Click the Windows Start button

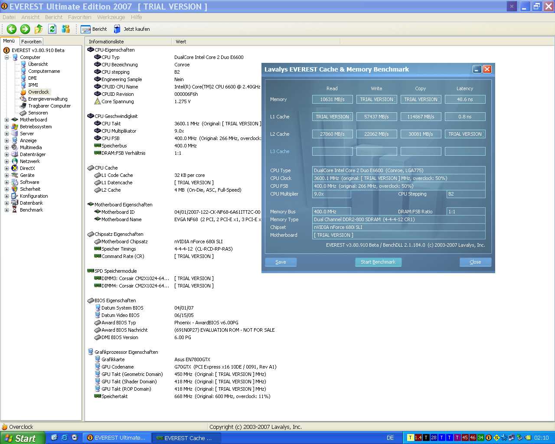coord(23,438)
